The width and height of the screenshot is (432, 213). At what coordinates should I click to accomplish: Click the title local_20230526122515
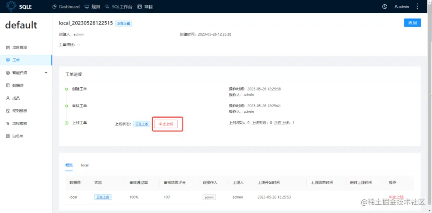[x=86, y=23]
